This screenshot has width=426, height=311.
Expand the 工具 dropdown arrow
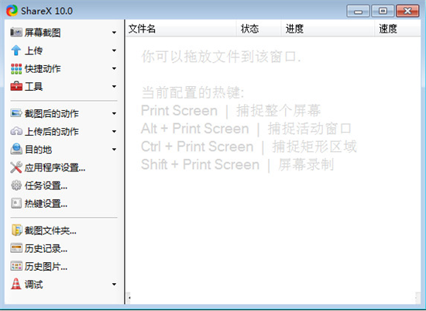pos(114,87)
